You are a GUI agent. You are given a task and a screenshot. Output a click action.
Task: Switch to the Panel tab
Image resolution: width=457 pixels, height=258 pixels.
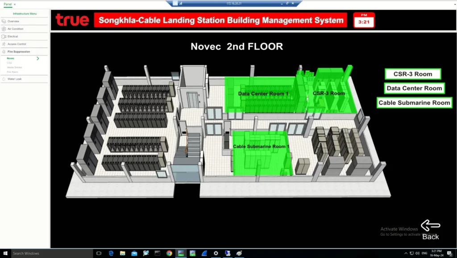[8, 4]
